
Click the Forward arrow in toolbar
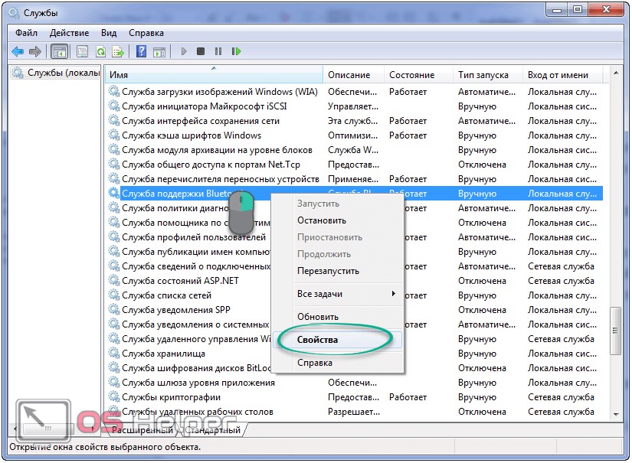point(34,52)
